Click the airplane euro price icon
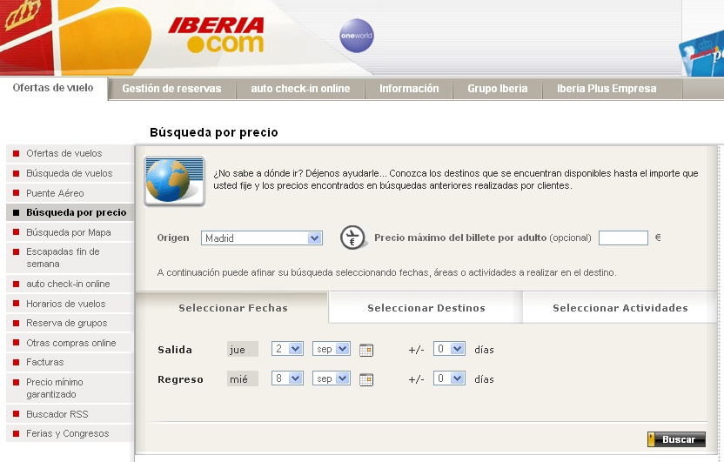The height and width of the screenshot is (462, 724). coord(353,238)
